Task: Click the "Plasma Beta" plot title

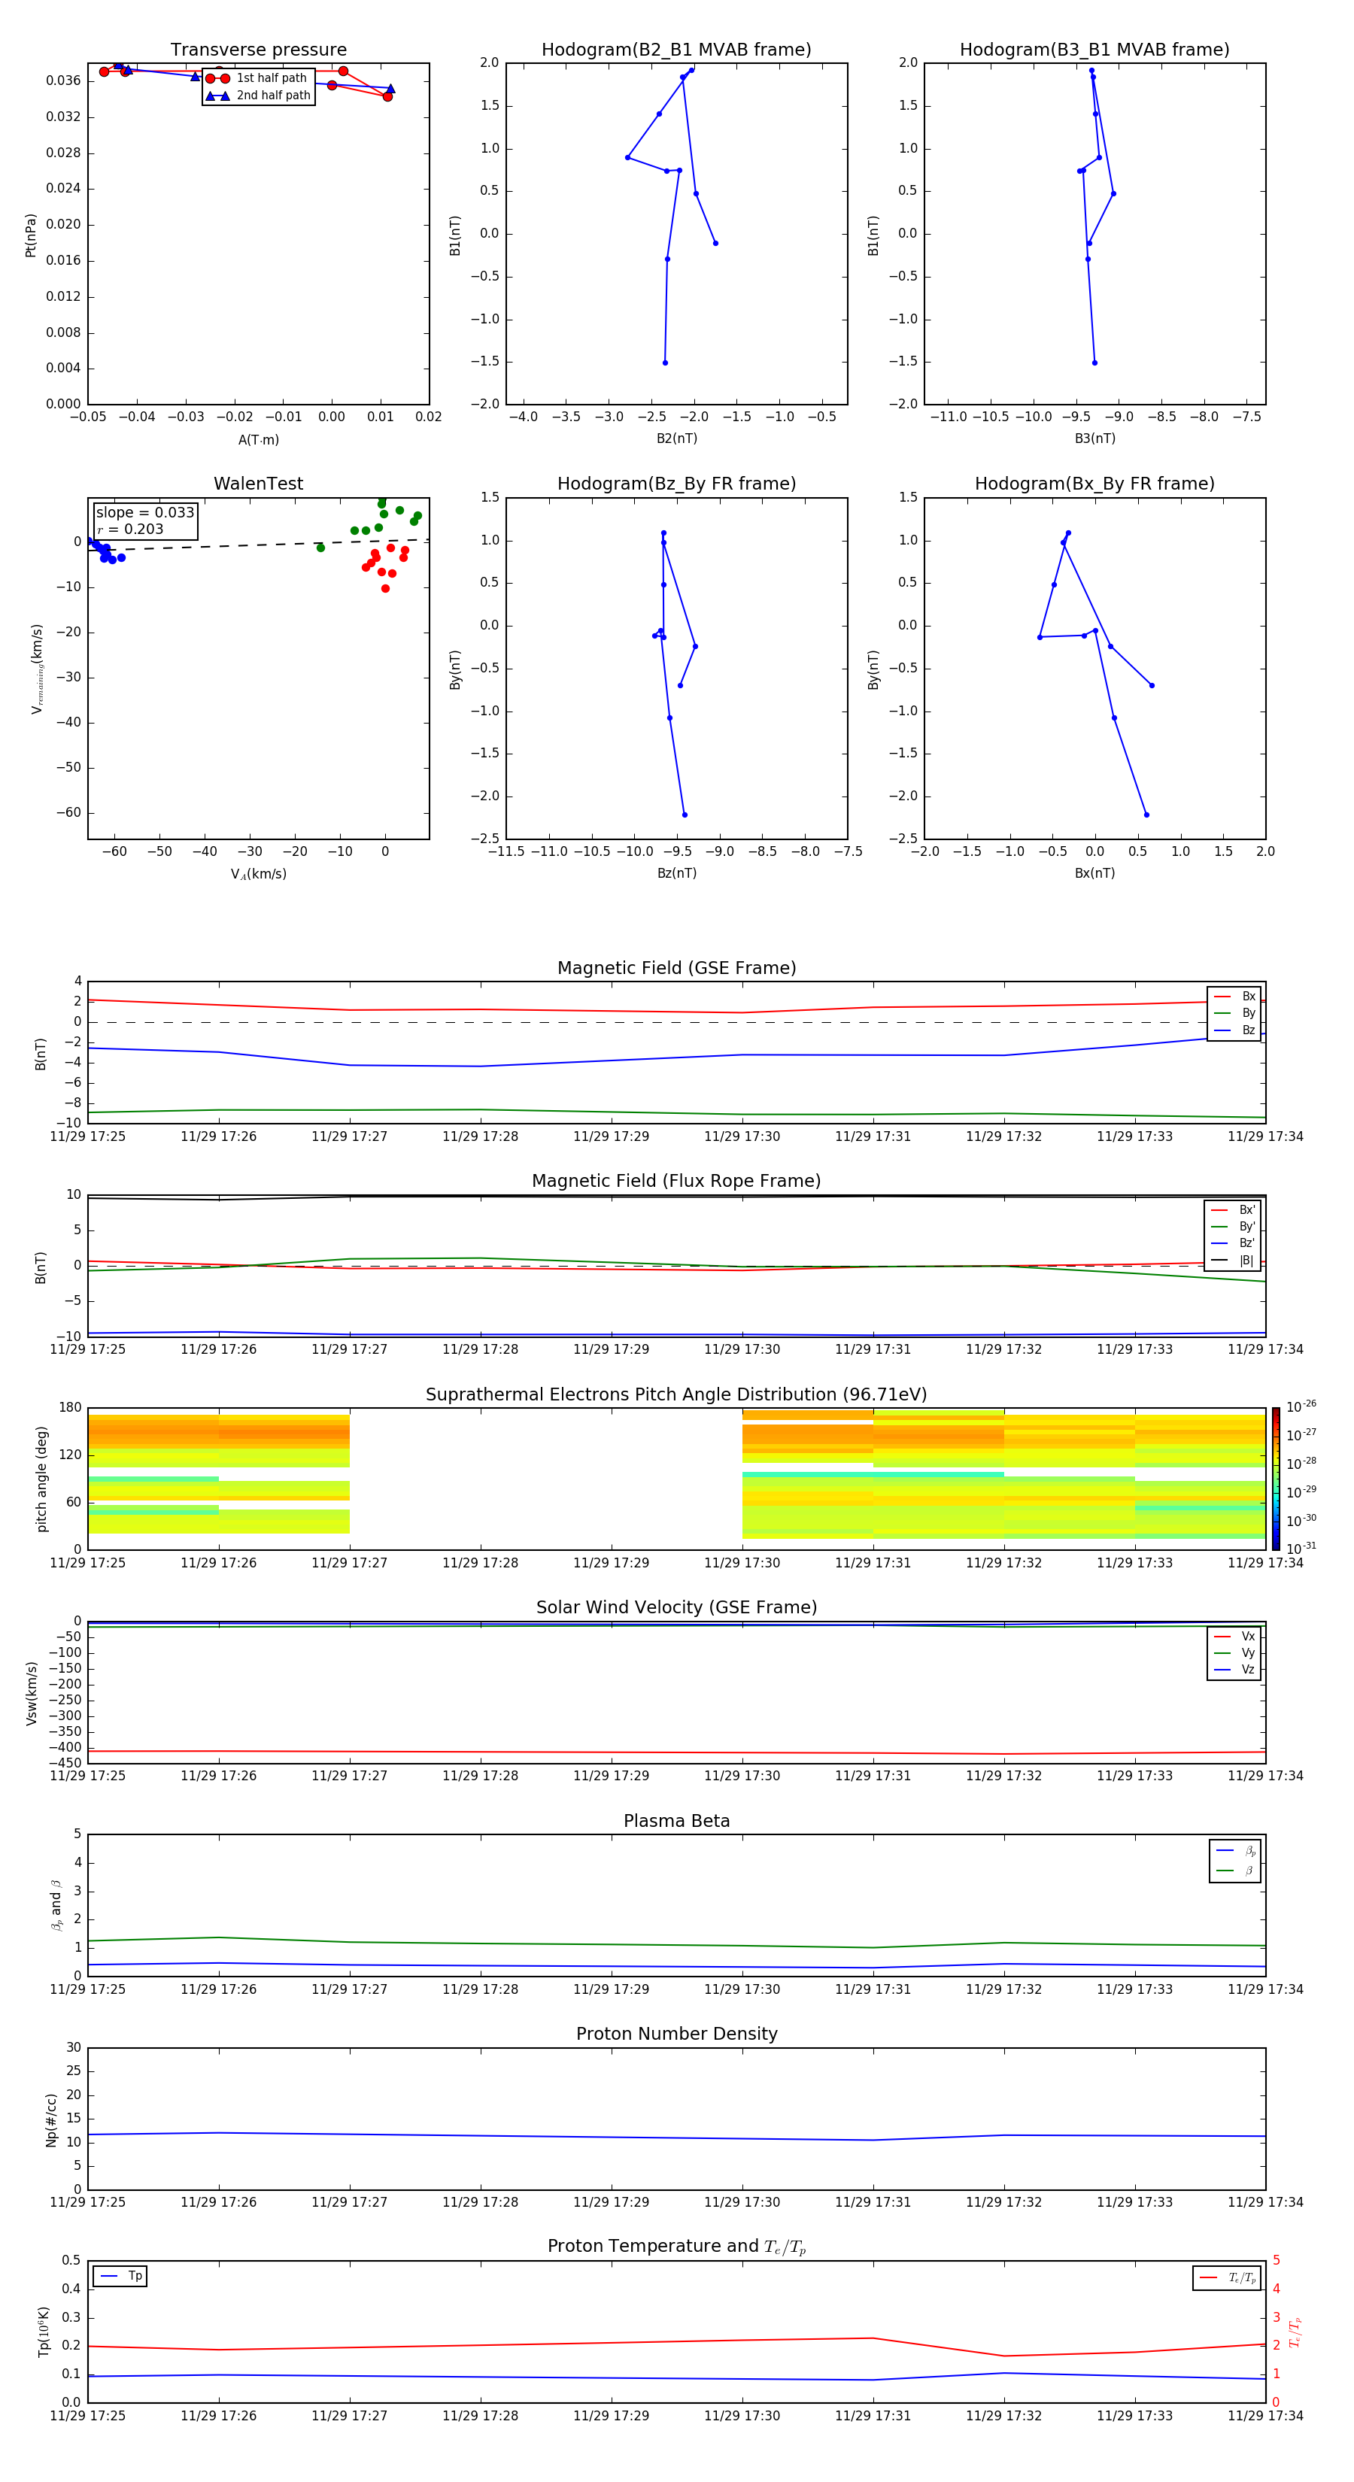Action: point(676,1822)
